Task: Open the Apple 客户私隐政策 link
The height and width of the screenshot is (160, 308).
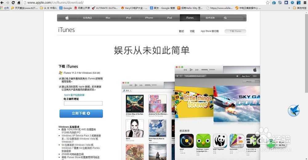Action: pos(74,95)
